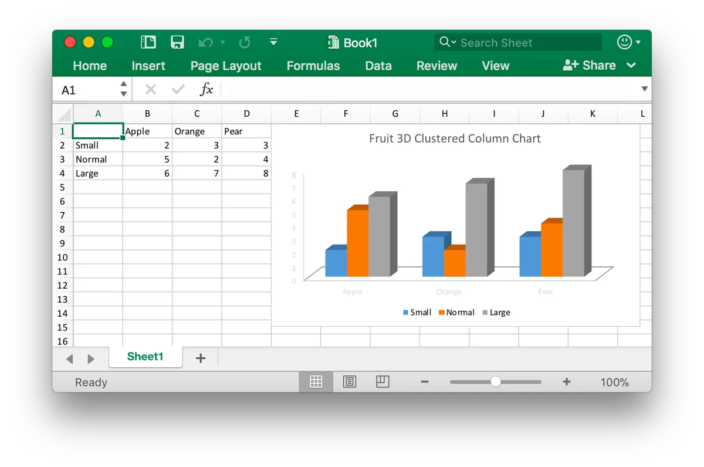Open the quick access toolbar customize dropdown
Viewport: 704px width, 467px height.
(x=273, y=42)
